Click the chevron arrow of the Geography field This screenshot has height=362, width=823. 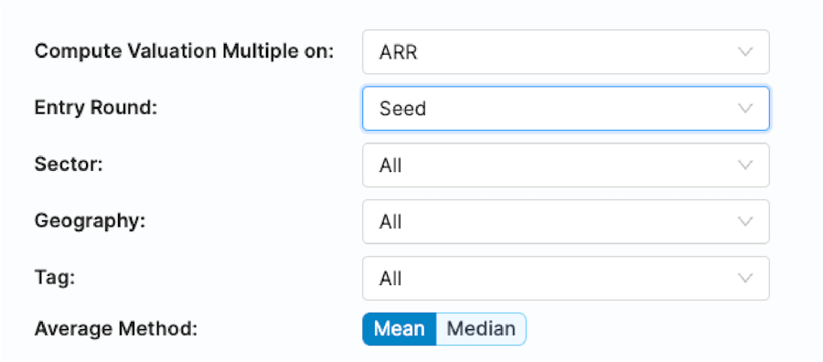coord(745,222)
